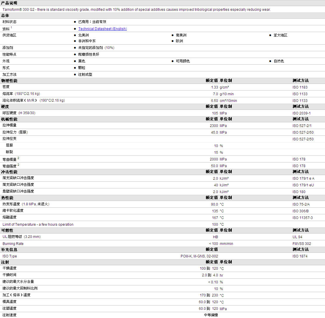325x318 pixels.
Task: Click the ISO 179/1 e A test method
Action: point(303,179)
